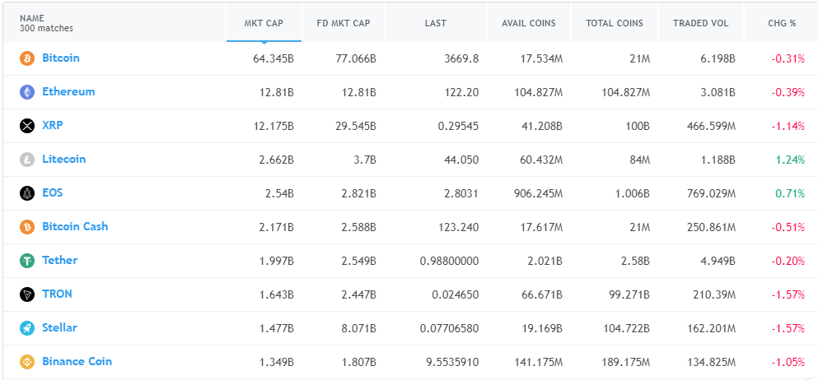
Task: Click the EOS logo icon
Action: (x=27, y=193)
